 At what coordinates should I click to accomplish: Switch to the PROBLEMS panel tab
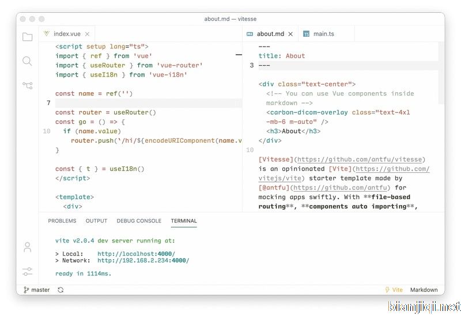coord(62,221)
